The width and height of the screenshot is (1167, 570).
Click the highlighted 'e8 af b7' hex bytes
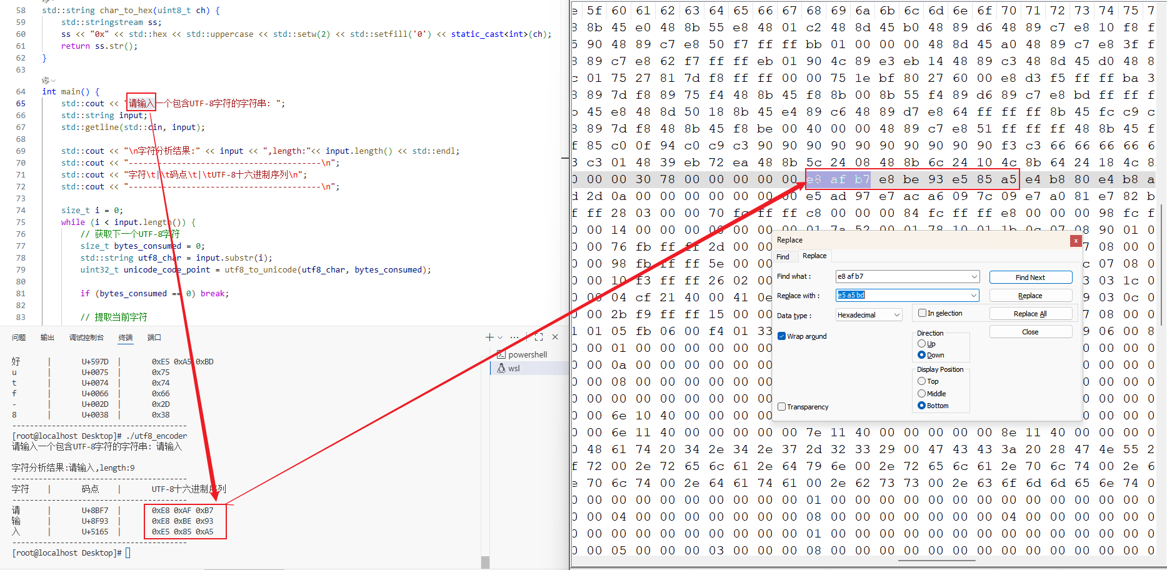pyautogui.click(x=838, y=179)
